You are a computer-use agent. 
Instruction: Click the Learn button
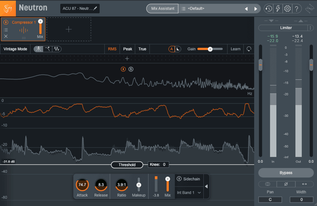point(235,49)
